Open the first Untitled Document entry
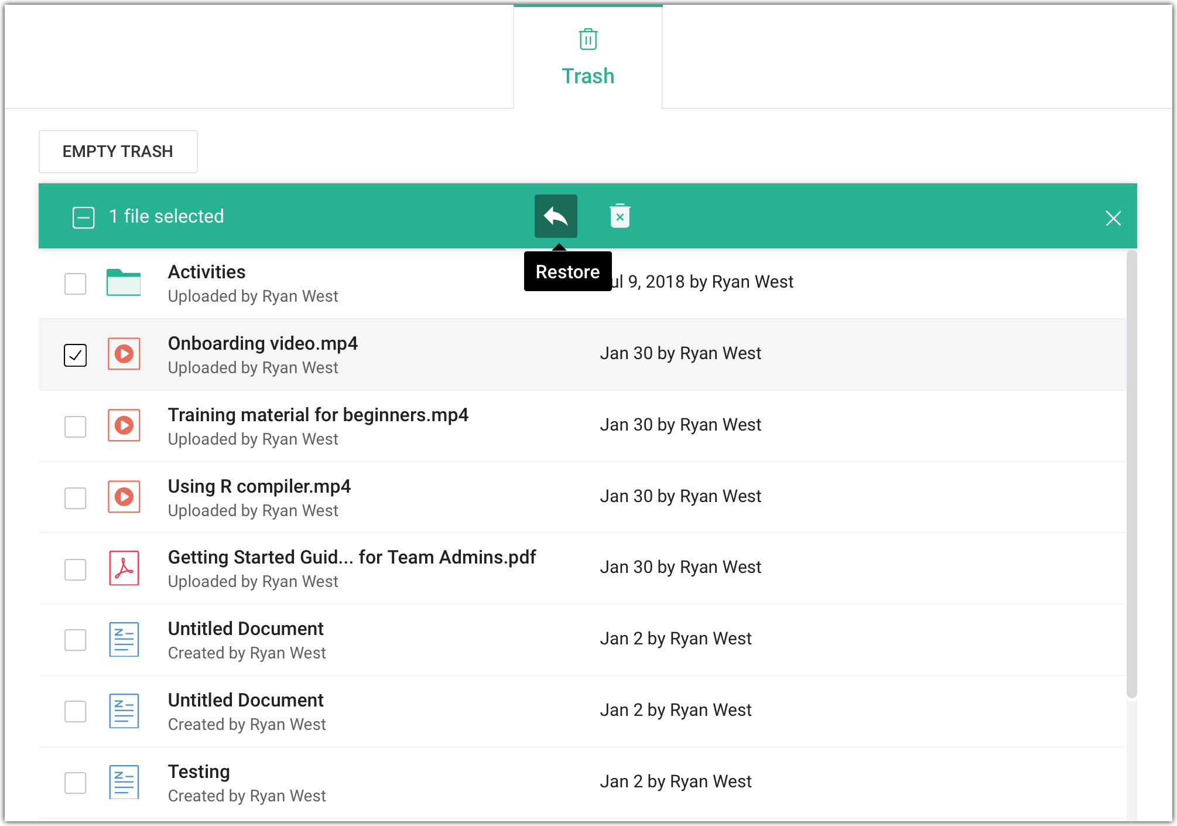 [245, 629]
